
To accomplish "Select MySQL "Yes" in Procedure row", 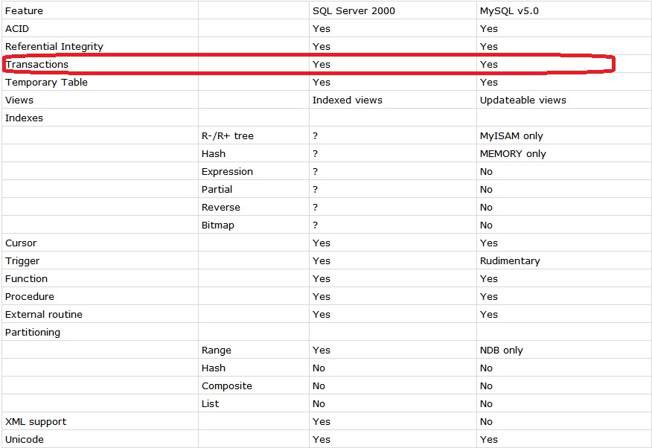I will 488,297.
